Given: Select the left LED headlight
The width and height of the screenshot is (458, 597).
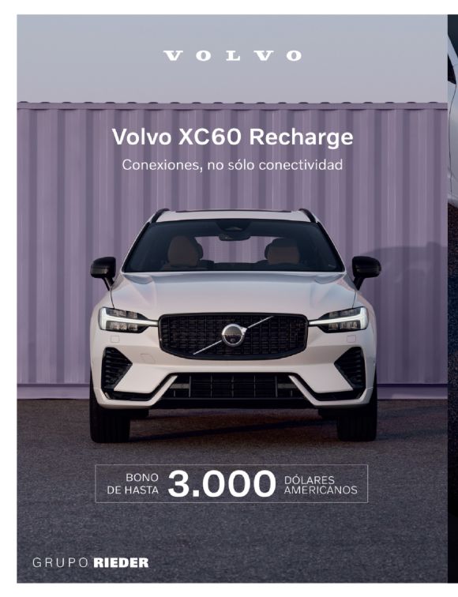Looking at the screenshot, I should click(x=126, y=320).
